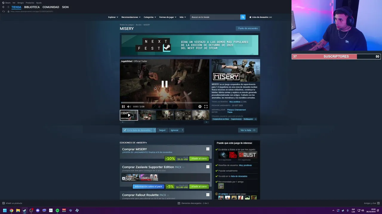Screen dimensions: 382x214
Task: Open Ignorar dropdown arrow
Action: click(x=182, y=130)
